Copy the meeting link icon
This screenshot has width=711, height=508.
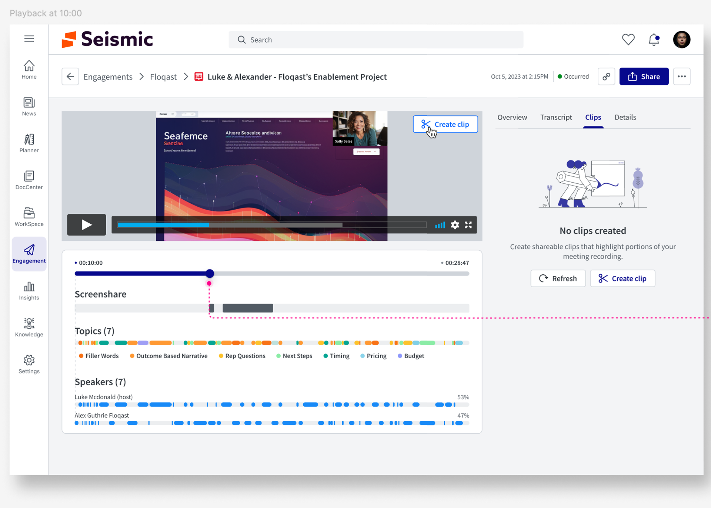(606, 77)
